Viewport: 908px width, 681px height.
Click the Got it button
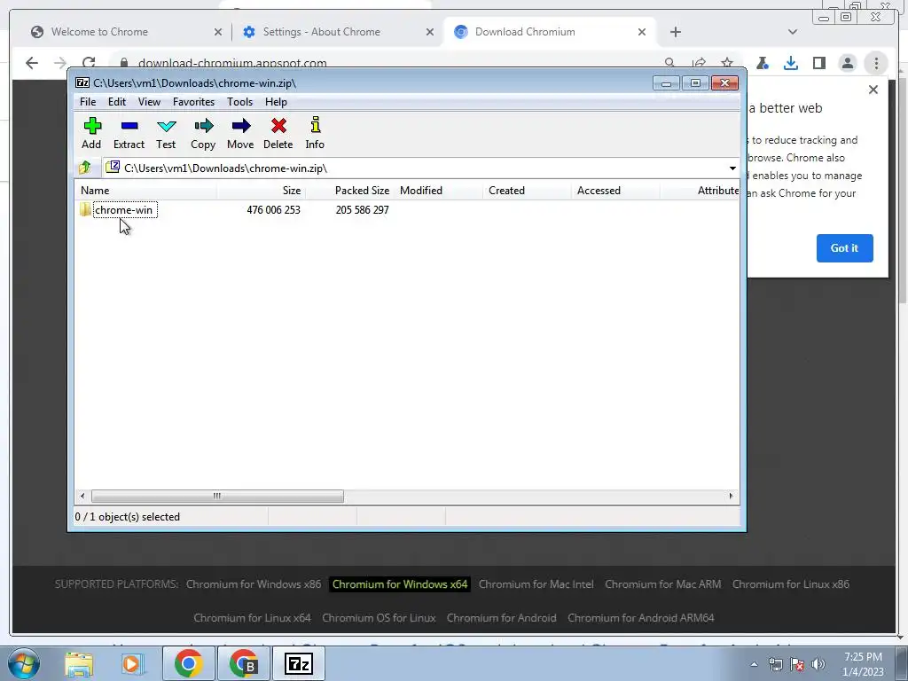(x=844, y=248)
